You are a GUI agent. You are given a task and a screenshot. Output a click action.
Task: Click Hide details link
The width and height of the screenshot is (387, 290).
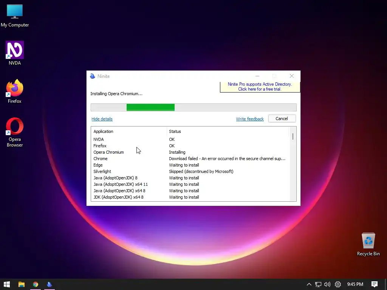pos(102,119)
